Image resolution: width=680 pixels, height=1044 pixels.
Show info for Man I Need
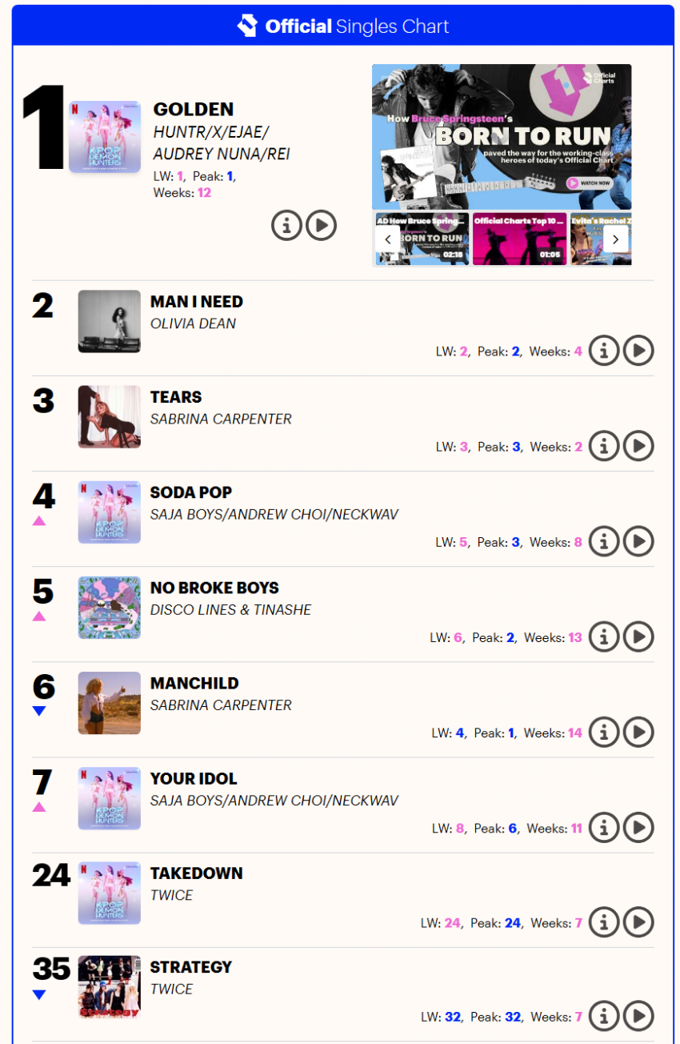point(604,351)
